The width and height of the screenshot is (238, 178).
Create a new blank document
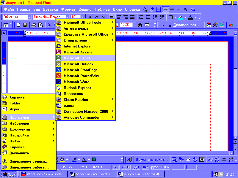[x=18, y=25]
